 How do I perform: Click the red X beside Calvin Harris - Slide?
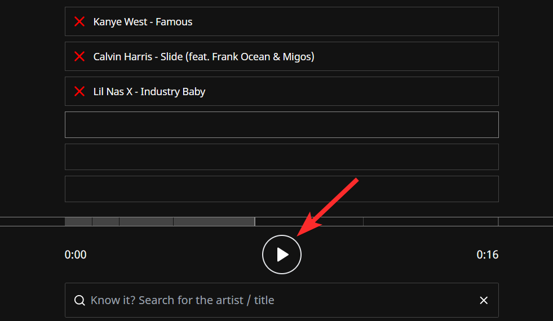pos(79,57)
